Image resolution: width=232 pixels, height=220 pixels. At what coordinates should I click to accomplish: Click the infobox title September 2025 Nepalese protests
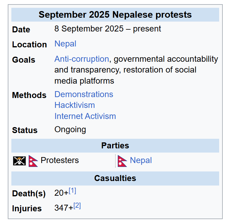tap(115, 15)
